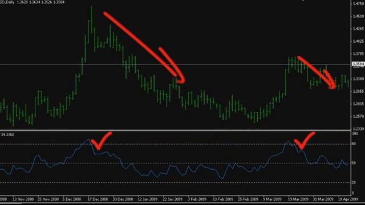Click the 1.4025 price axis label
Image resolution: width=365 pixels, height=205 pixels.
pyautogui.click(x=358, y=42)
